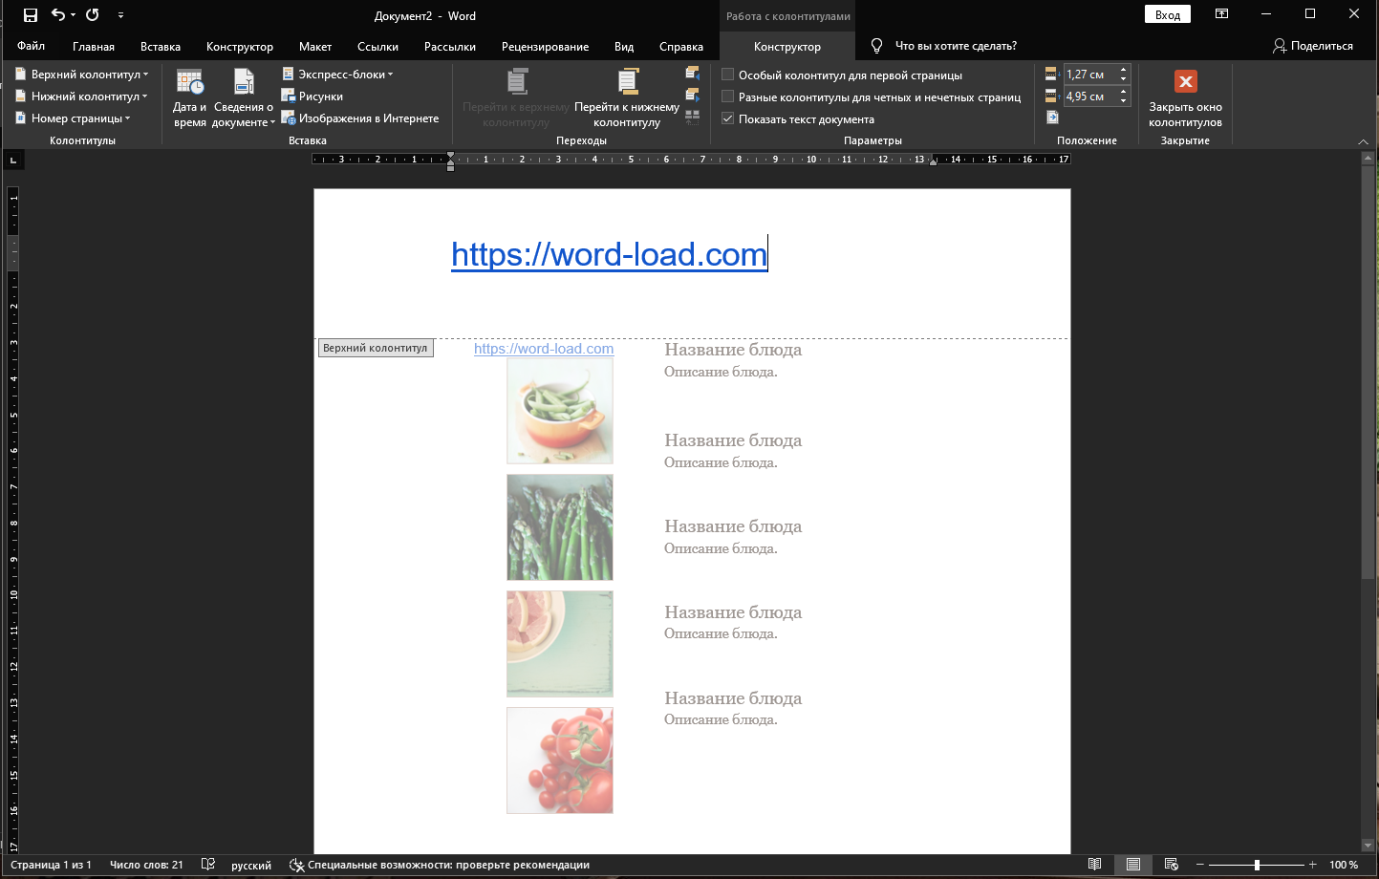
Task: Click the Save icon in title bar
Action: pos(31,15)
